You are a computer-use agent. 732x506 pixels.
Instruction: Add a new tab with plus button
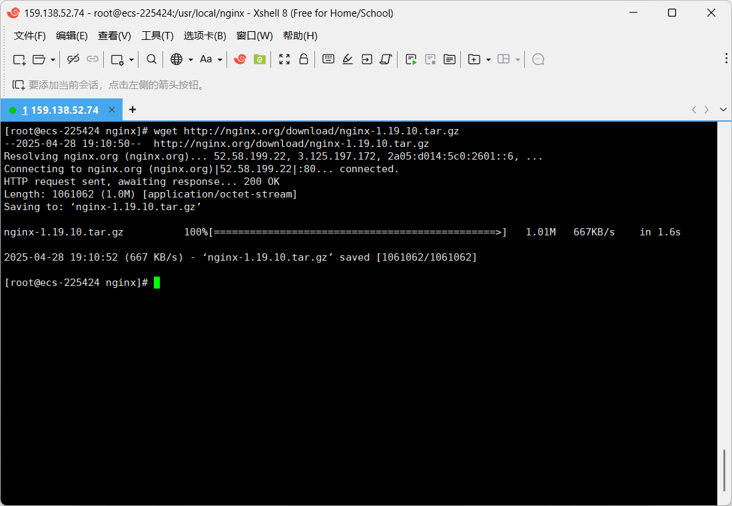point(133,110)
